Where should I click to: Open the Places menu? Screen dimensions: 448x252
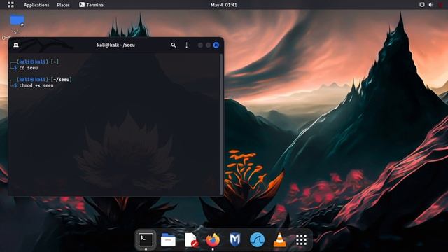pos(63,5)
